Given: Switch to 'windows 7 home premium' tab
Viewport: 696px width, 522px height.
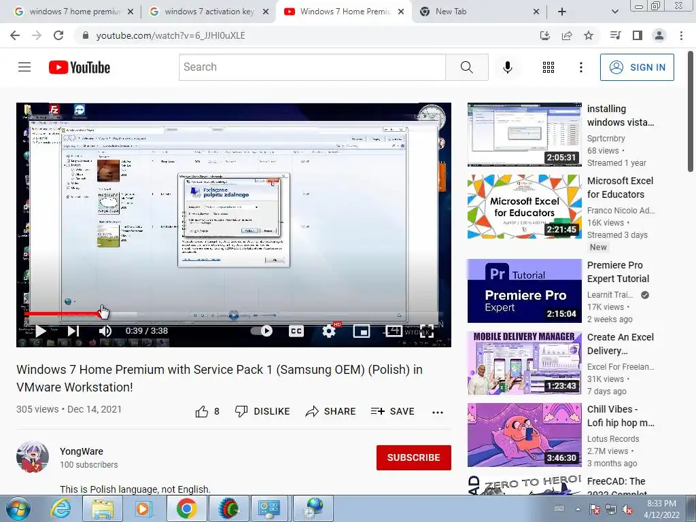Looking at the screenshot, I should click(74, 12).
